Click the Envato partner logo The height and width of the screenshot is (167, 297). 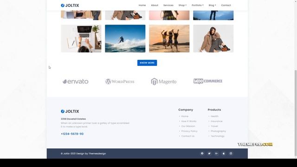click(x=75, y=82)
